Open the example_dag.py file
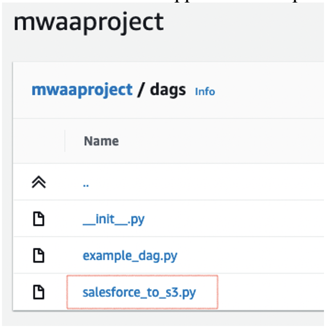The height and width of the screenshot is (328, 326). click(x=130, y=256)
